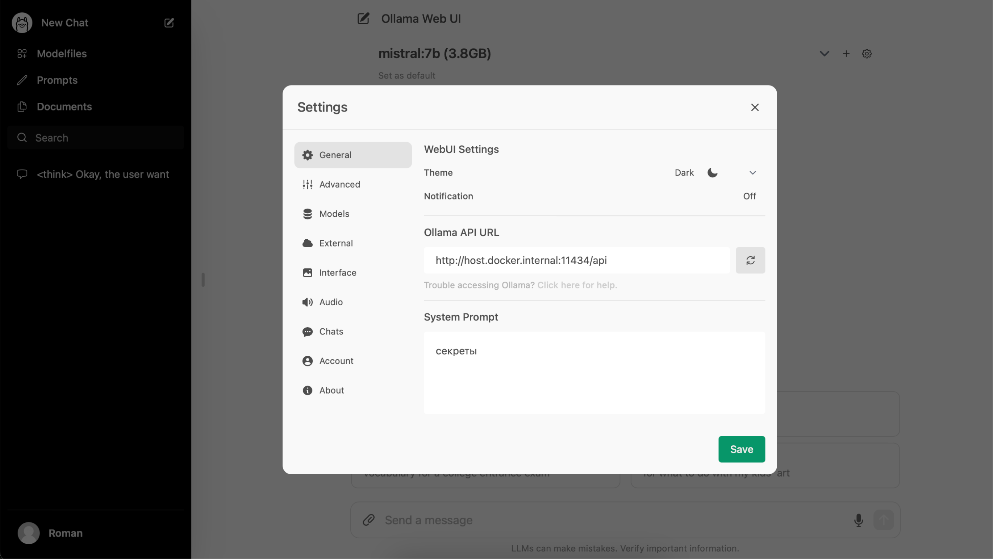Image resolution: width=993 pixels, height=559 pixels.
Task: Click the Roman avatar picture
Action: click(x=29, y=533)
